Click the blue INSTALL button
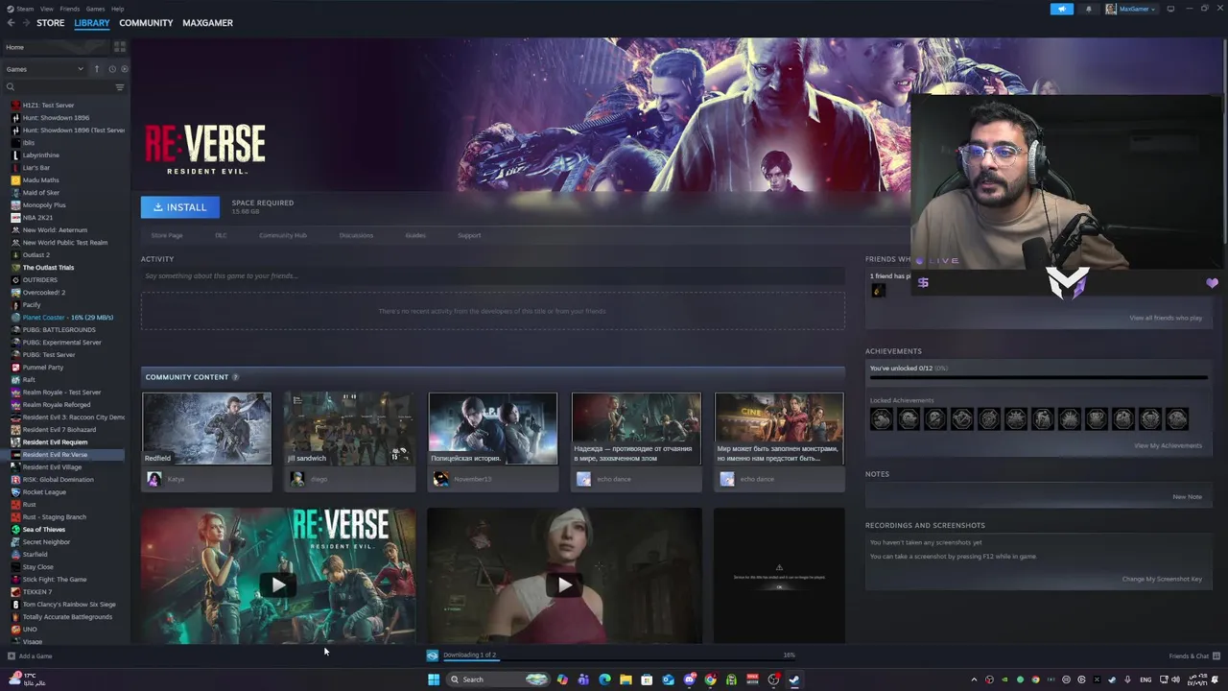Screen dimensions: 1228x691 coord(180,206)
